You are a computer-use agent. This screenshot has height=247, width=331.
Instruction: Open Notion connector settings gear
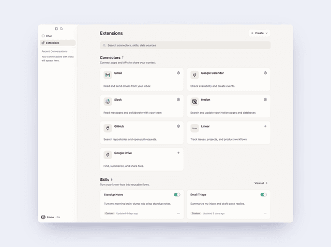(265, 100)
